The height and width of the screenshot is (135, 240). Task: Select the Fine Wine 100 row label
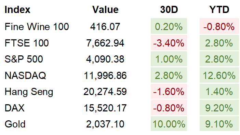(37, 27)
